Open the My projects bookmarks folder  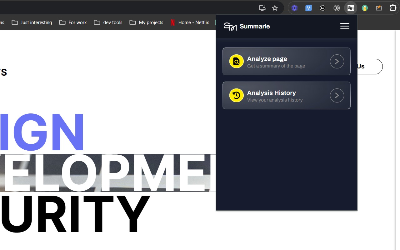coord(147,22)
